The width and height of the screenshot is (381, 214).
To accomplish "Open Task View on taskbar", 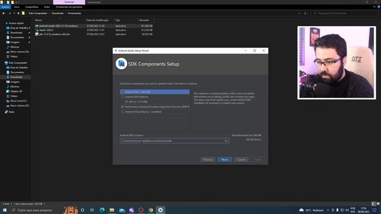I will pos(92,210).
